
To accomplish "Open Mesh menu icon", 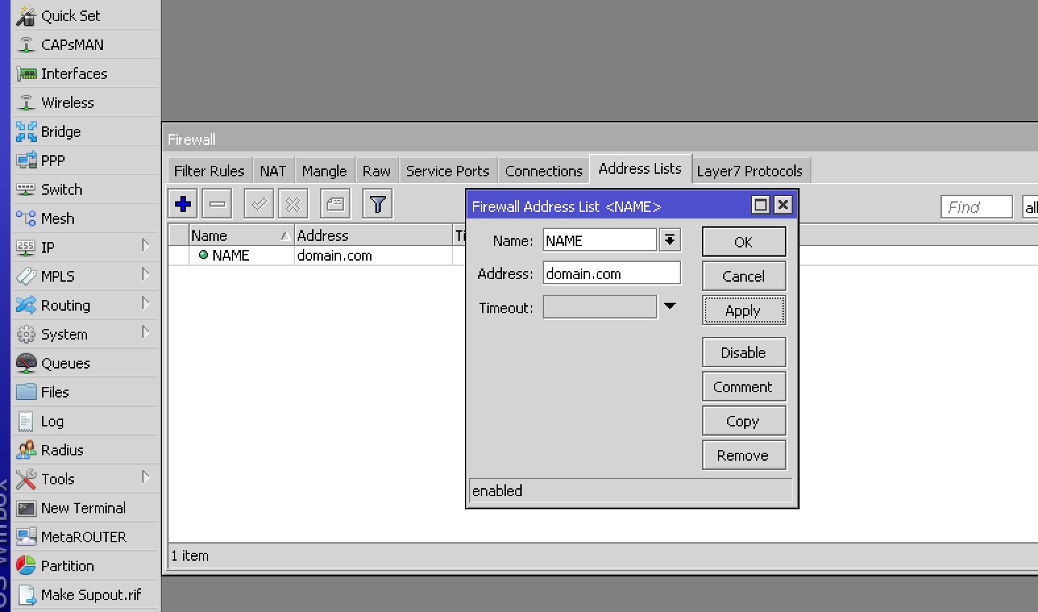I will pyautogui.click(x=26, y=218).
